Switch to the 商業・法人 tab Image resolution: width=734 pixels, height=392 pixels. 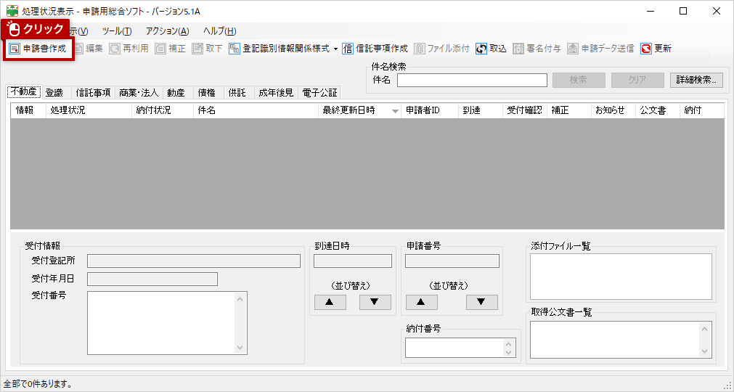pos(139,93)
